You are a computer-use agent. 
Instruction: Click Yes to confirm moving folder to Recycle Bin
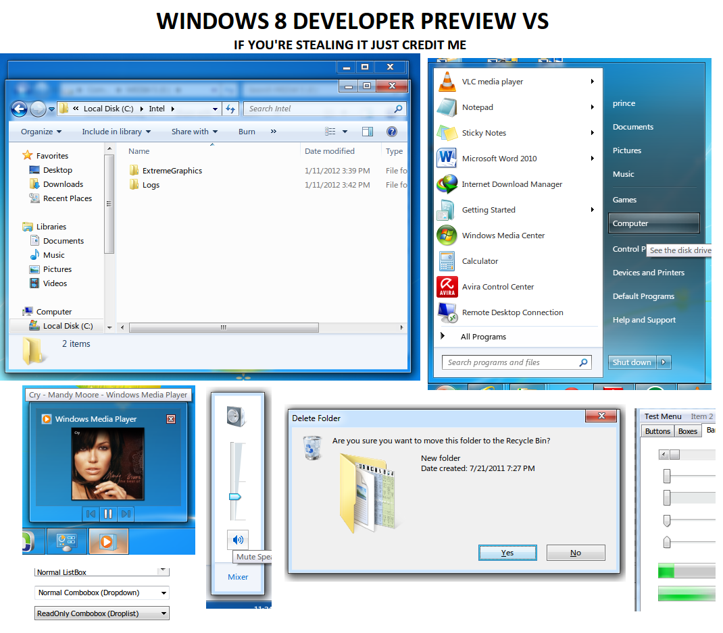[507, 552]
